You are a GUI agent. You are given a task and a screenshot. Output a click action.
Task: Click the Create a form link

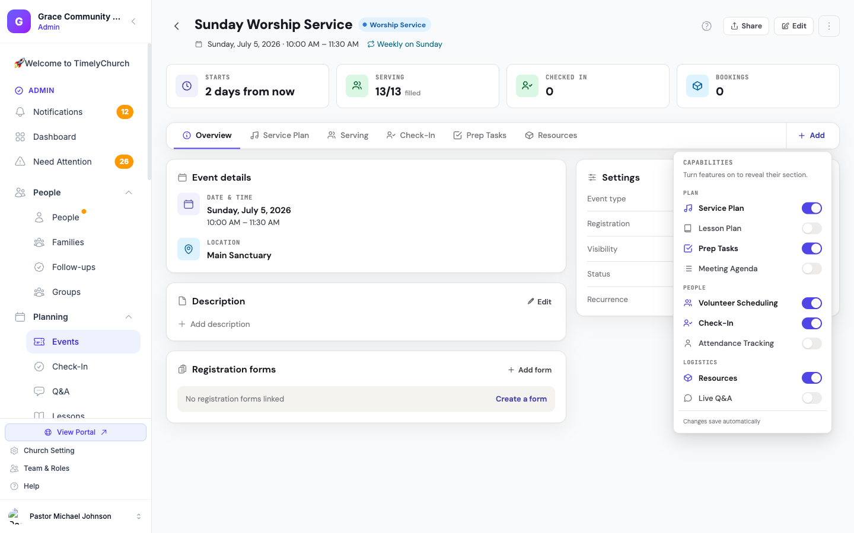click(521, 399)
